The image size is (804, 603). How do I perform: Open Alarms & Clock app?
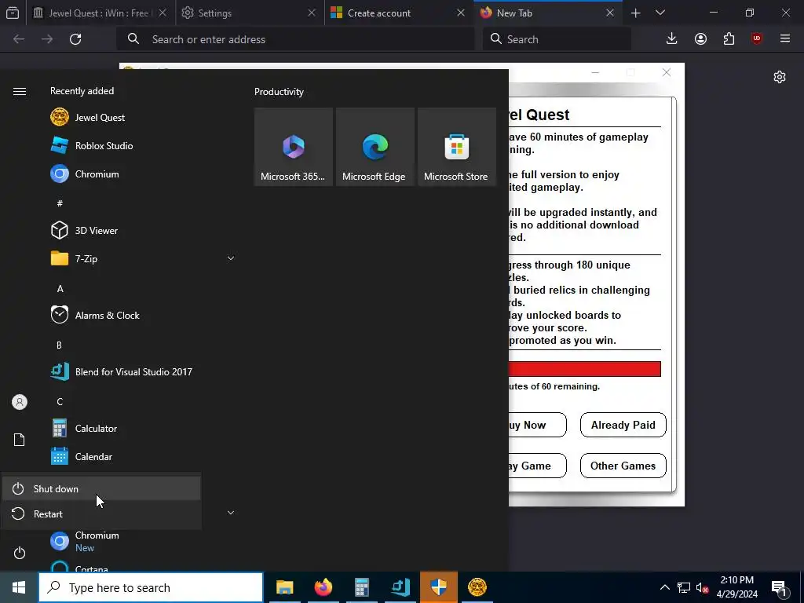(x=95, y=316)
